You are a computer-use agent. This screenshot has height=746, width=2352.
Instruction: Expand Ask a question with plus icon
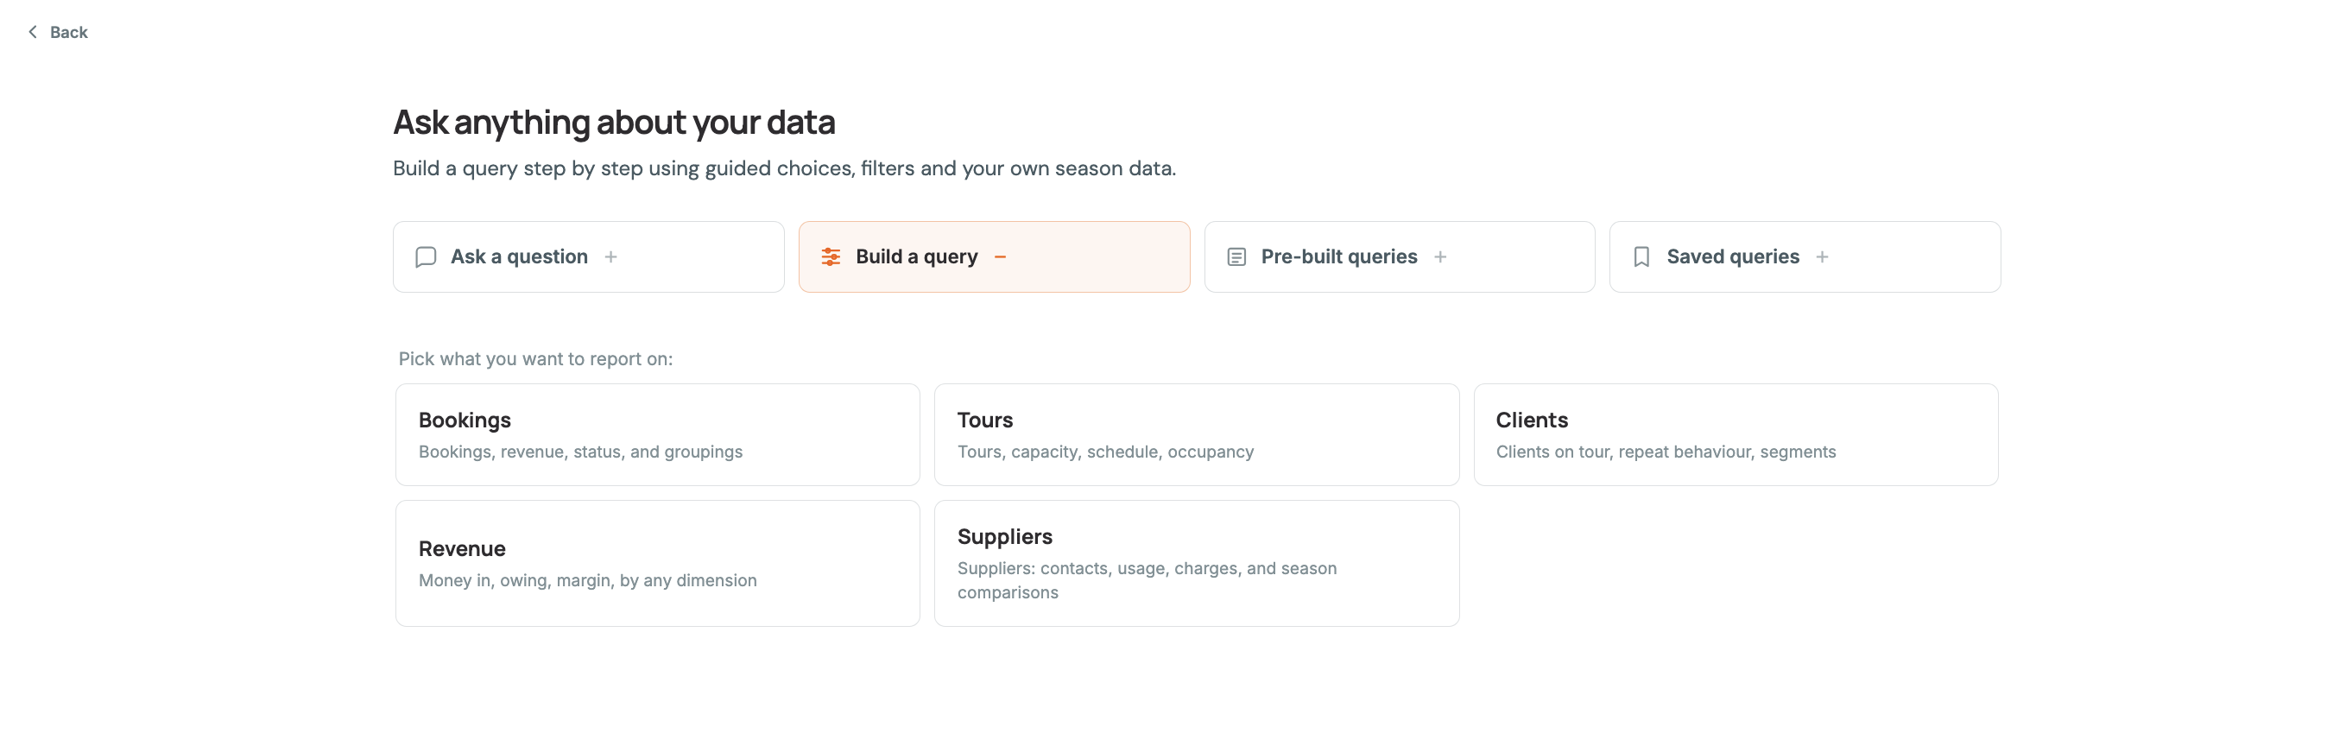[x=610, y=256]
